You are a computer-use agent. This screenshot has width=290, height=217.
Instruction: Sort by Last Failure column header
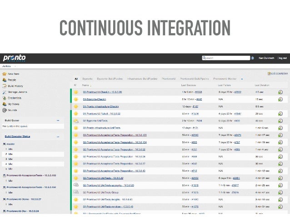[225, 85]
